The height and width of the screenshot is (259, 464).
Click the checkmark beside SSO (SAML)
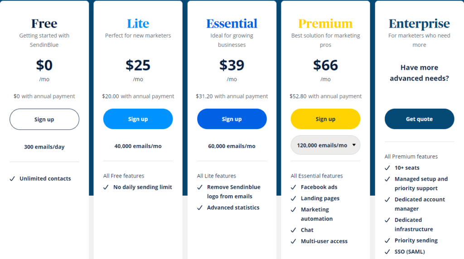tap(387, 252)
